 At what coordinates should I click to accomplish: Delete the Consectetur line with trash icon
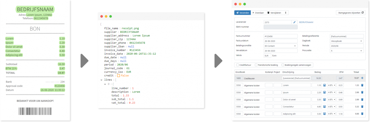point(362,107)
